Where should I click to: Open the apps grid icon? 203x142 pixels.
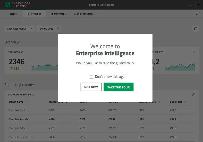[189, 5]
